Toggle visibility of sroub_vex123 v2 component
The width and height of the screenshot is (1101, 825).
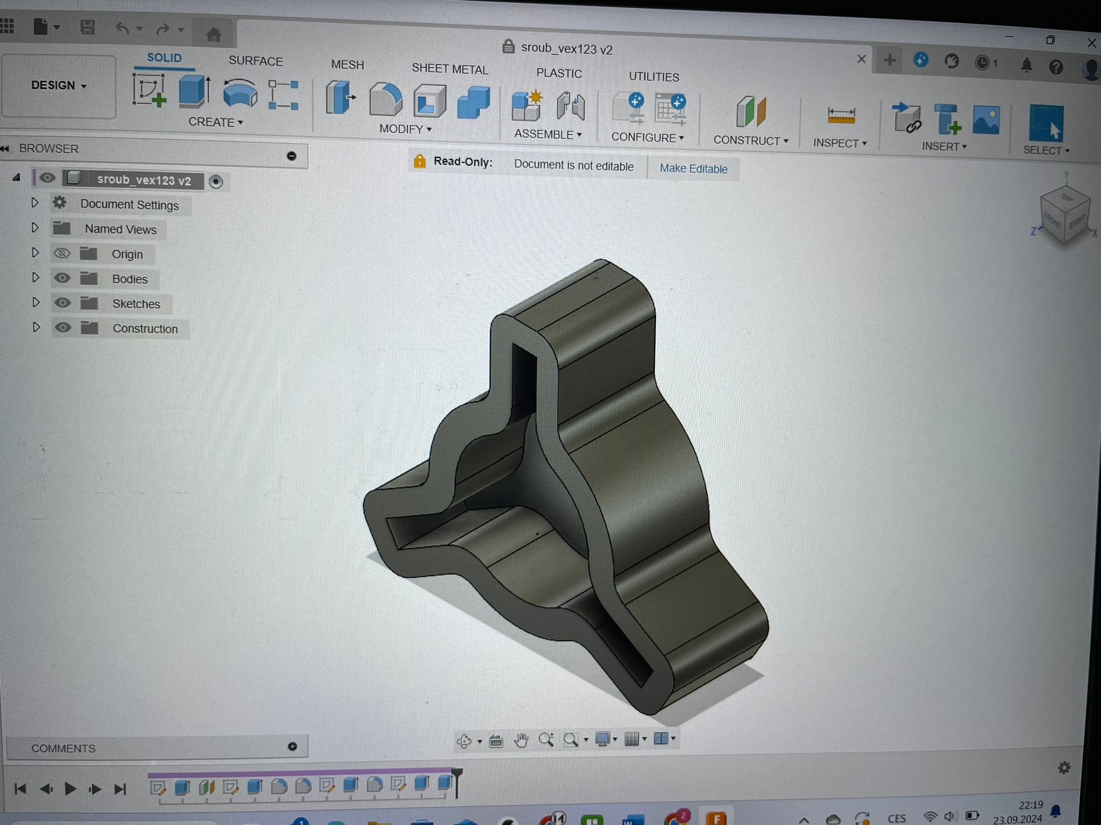pyautogui.click(x=47, y=178)
